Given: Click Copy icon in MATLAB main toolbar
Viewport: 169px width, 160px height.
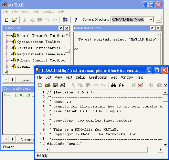Looking at the screenshot, I should coord(32,20).
